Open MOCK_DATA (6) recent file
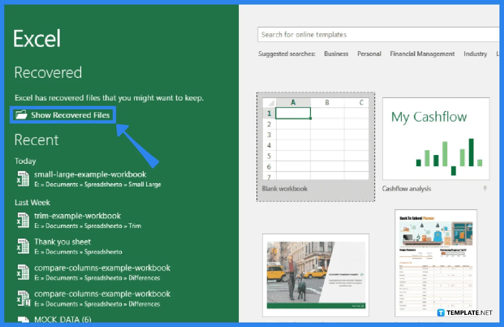The width and height of the screenshot is (504, 327). [x=62, y=319]
